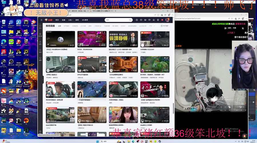
Task: Open followed streams heart icon
Action: click(141, 20)
